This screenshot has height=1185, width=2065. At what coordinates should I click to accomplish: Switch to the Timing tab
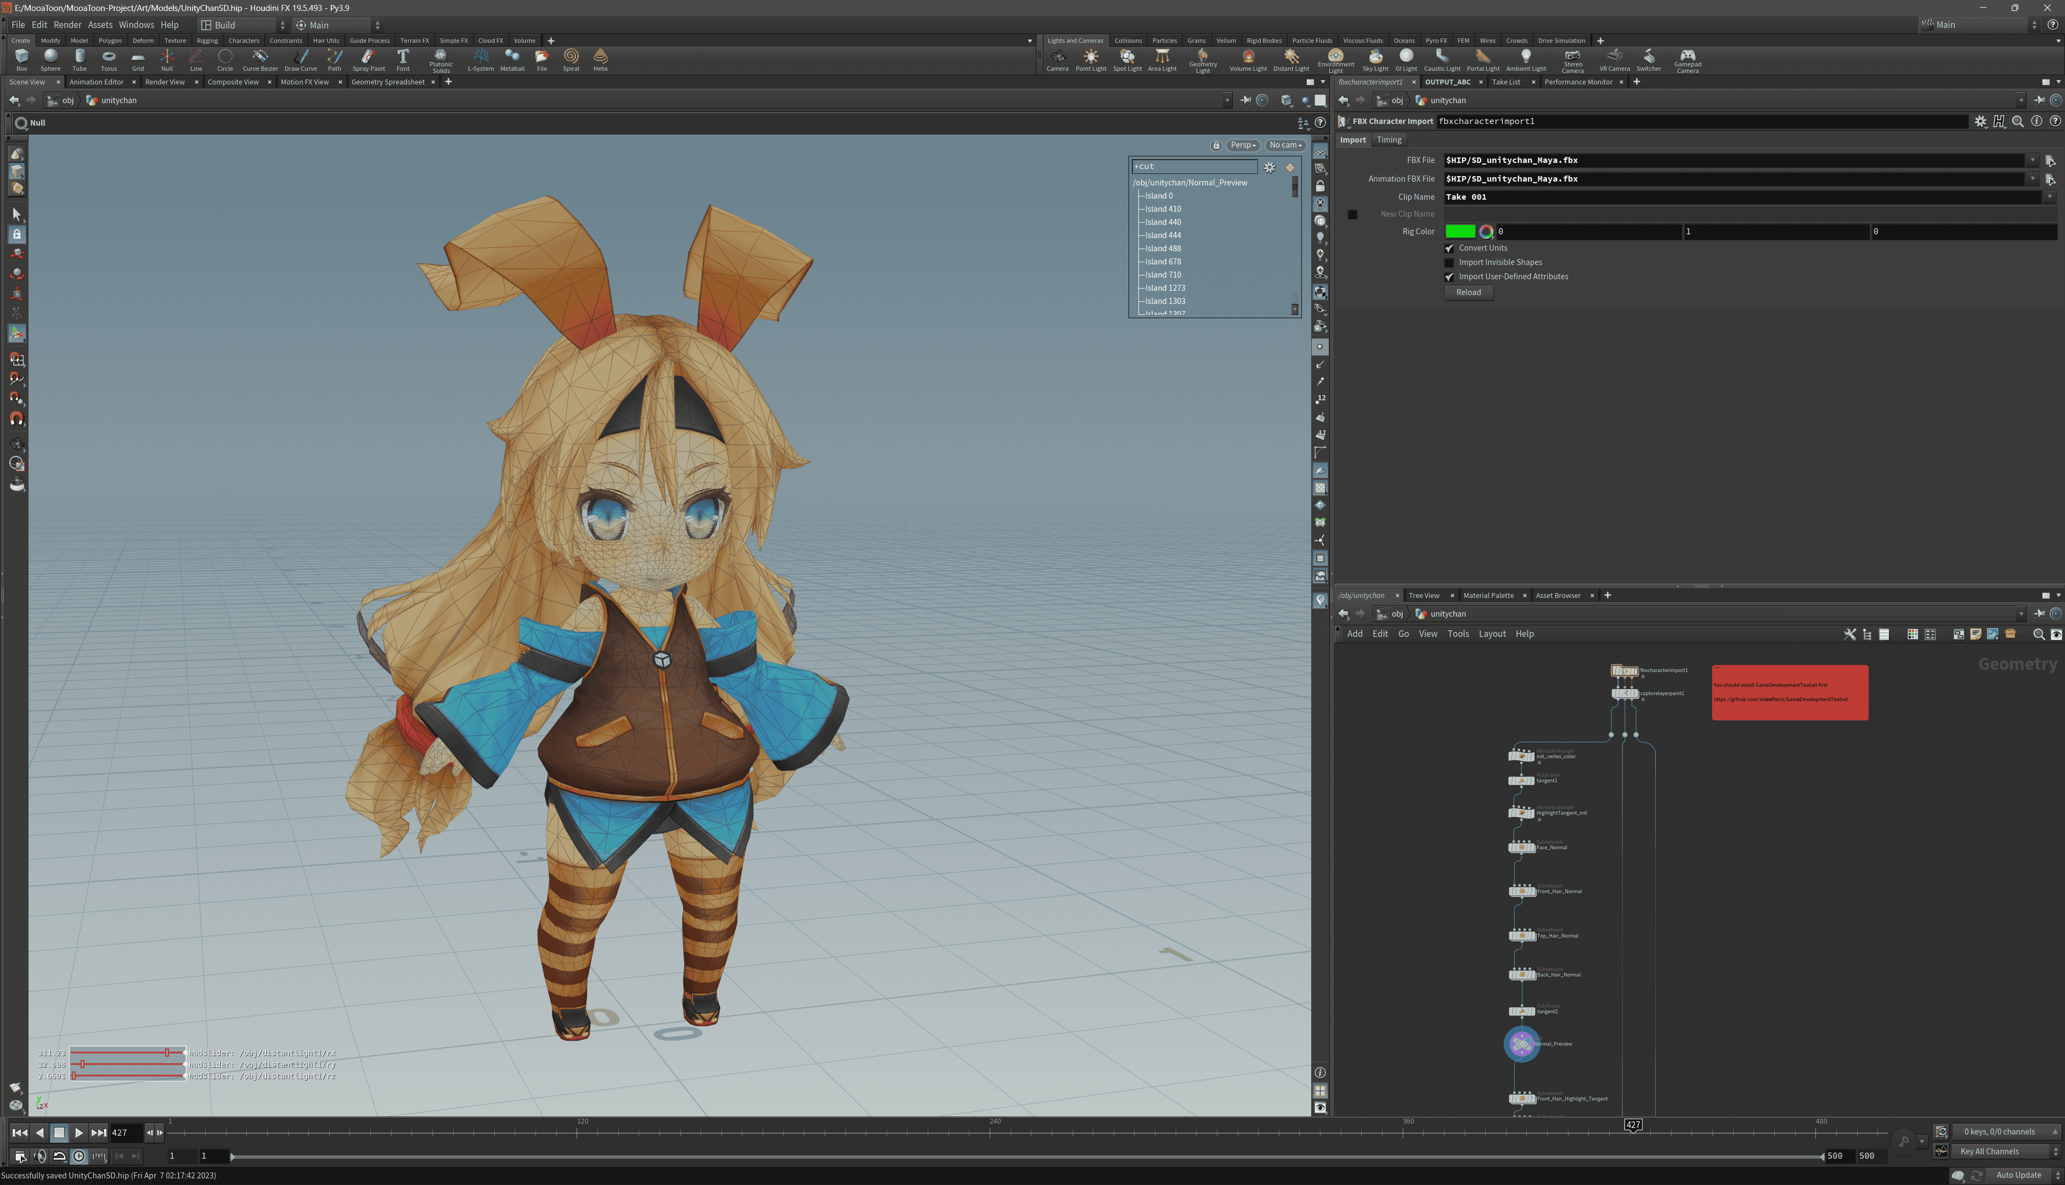click(1389, 140)
